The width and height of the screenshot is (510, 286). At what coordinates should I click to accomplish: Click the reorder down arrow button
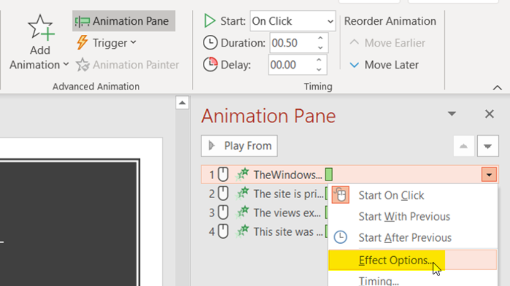(487, 146)
